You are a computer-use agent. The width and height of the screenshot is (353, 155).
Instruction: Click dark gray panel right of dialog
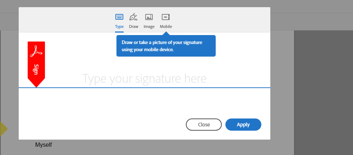pos(323,89)
